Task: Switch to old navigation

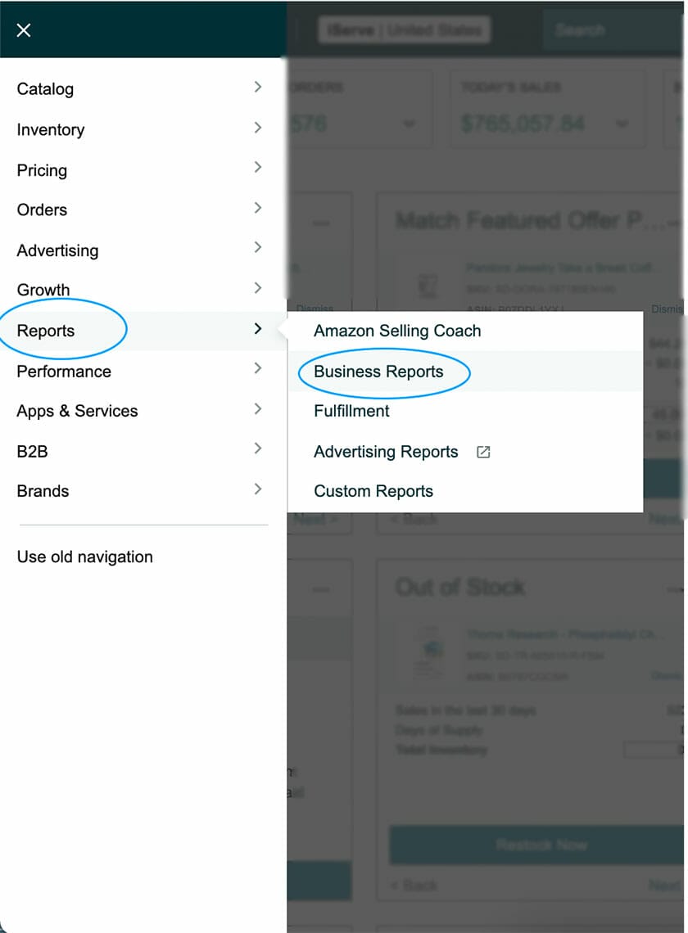Action: 84,557
